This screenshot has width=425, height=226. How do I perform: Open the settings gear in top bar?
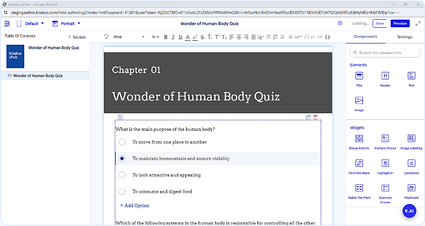point(340,23)
